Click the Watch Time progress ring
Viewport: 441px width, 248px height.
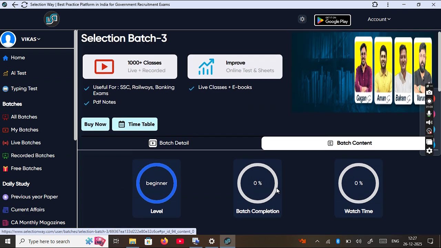(x=359, y=183)
